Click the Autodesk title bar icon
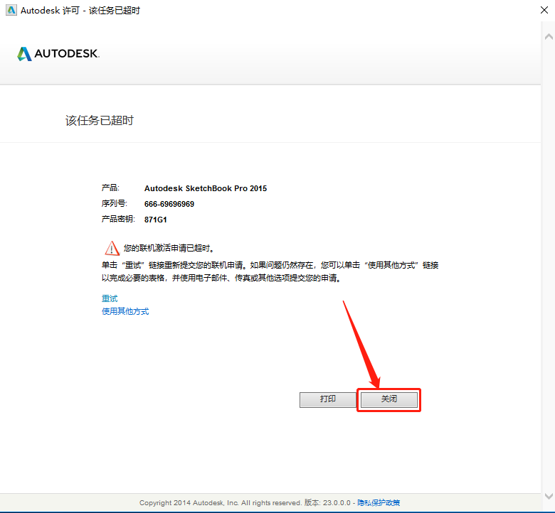 coord(11,10)
